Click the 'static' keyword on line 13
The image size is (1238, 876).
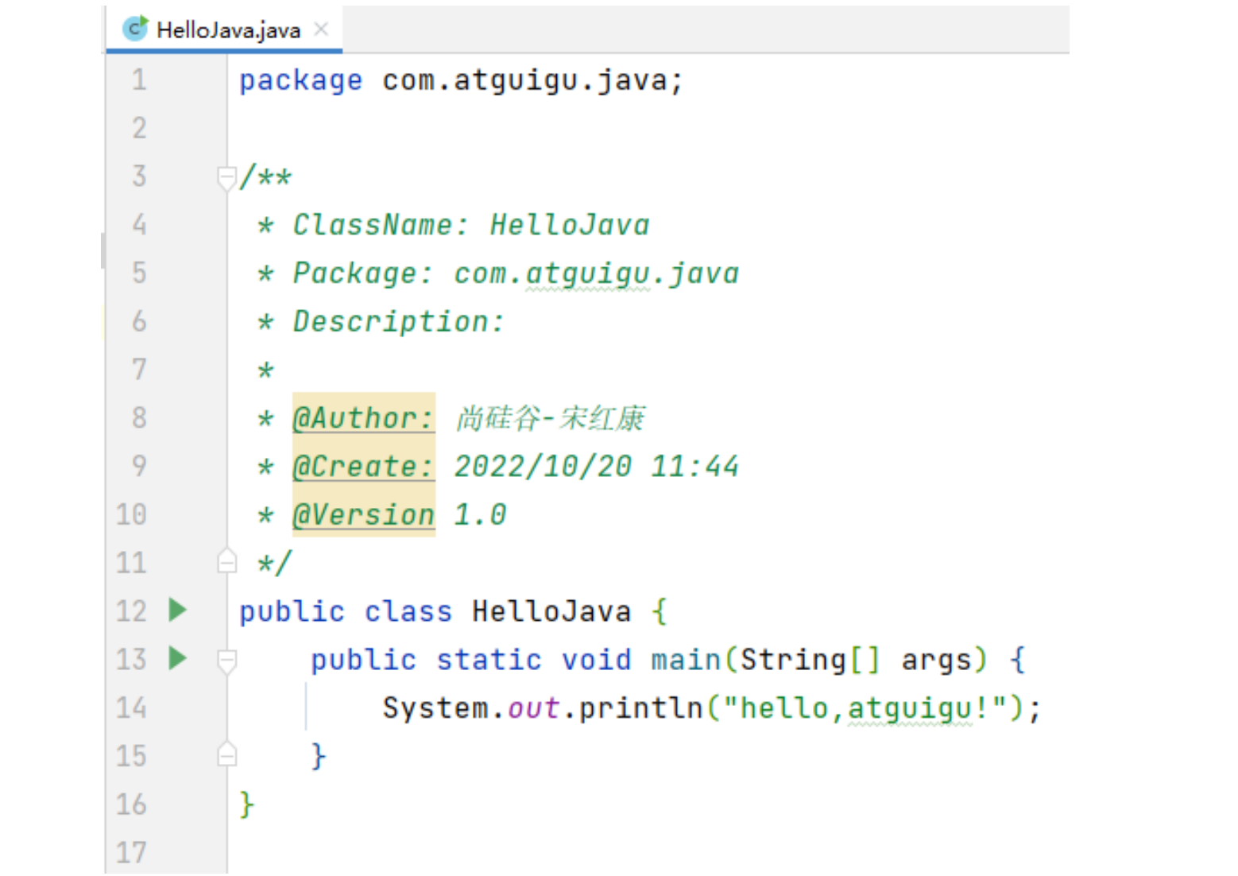point(489,660)
